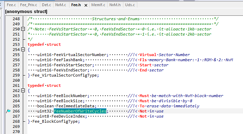Viewport: 243px width, 134px height.
Task: Click the Fee_VirtualSectorConfigType type name
Action: (x=64, y=75)
